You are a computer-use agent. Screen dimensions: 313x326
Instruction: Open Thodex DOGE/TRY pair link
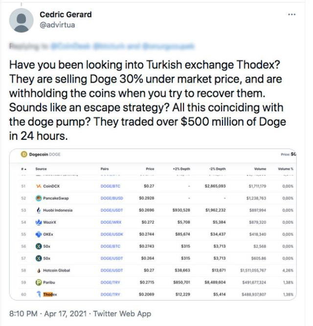(x=110, y=294)
